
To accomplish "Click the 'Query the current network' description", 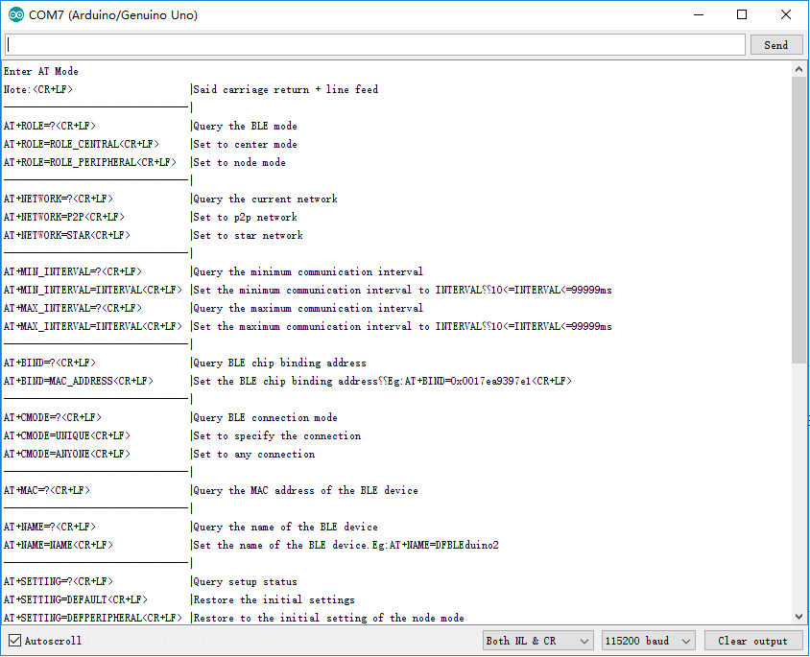I will pos(266,199).
